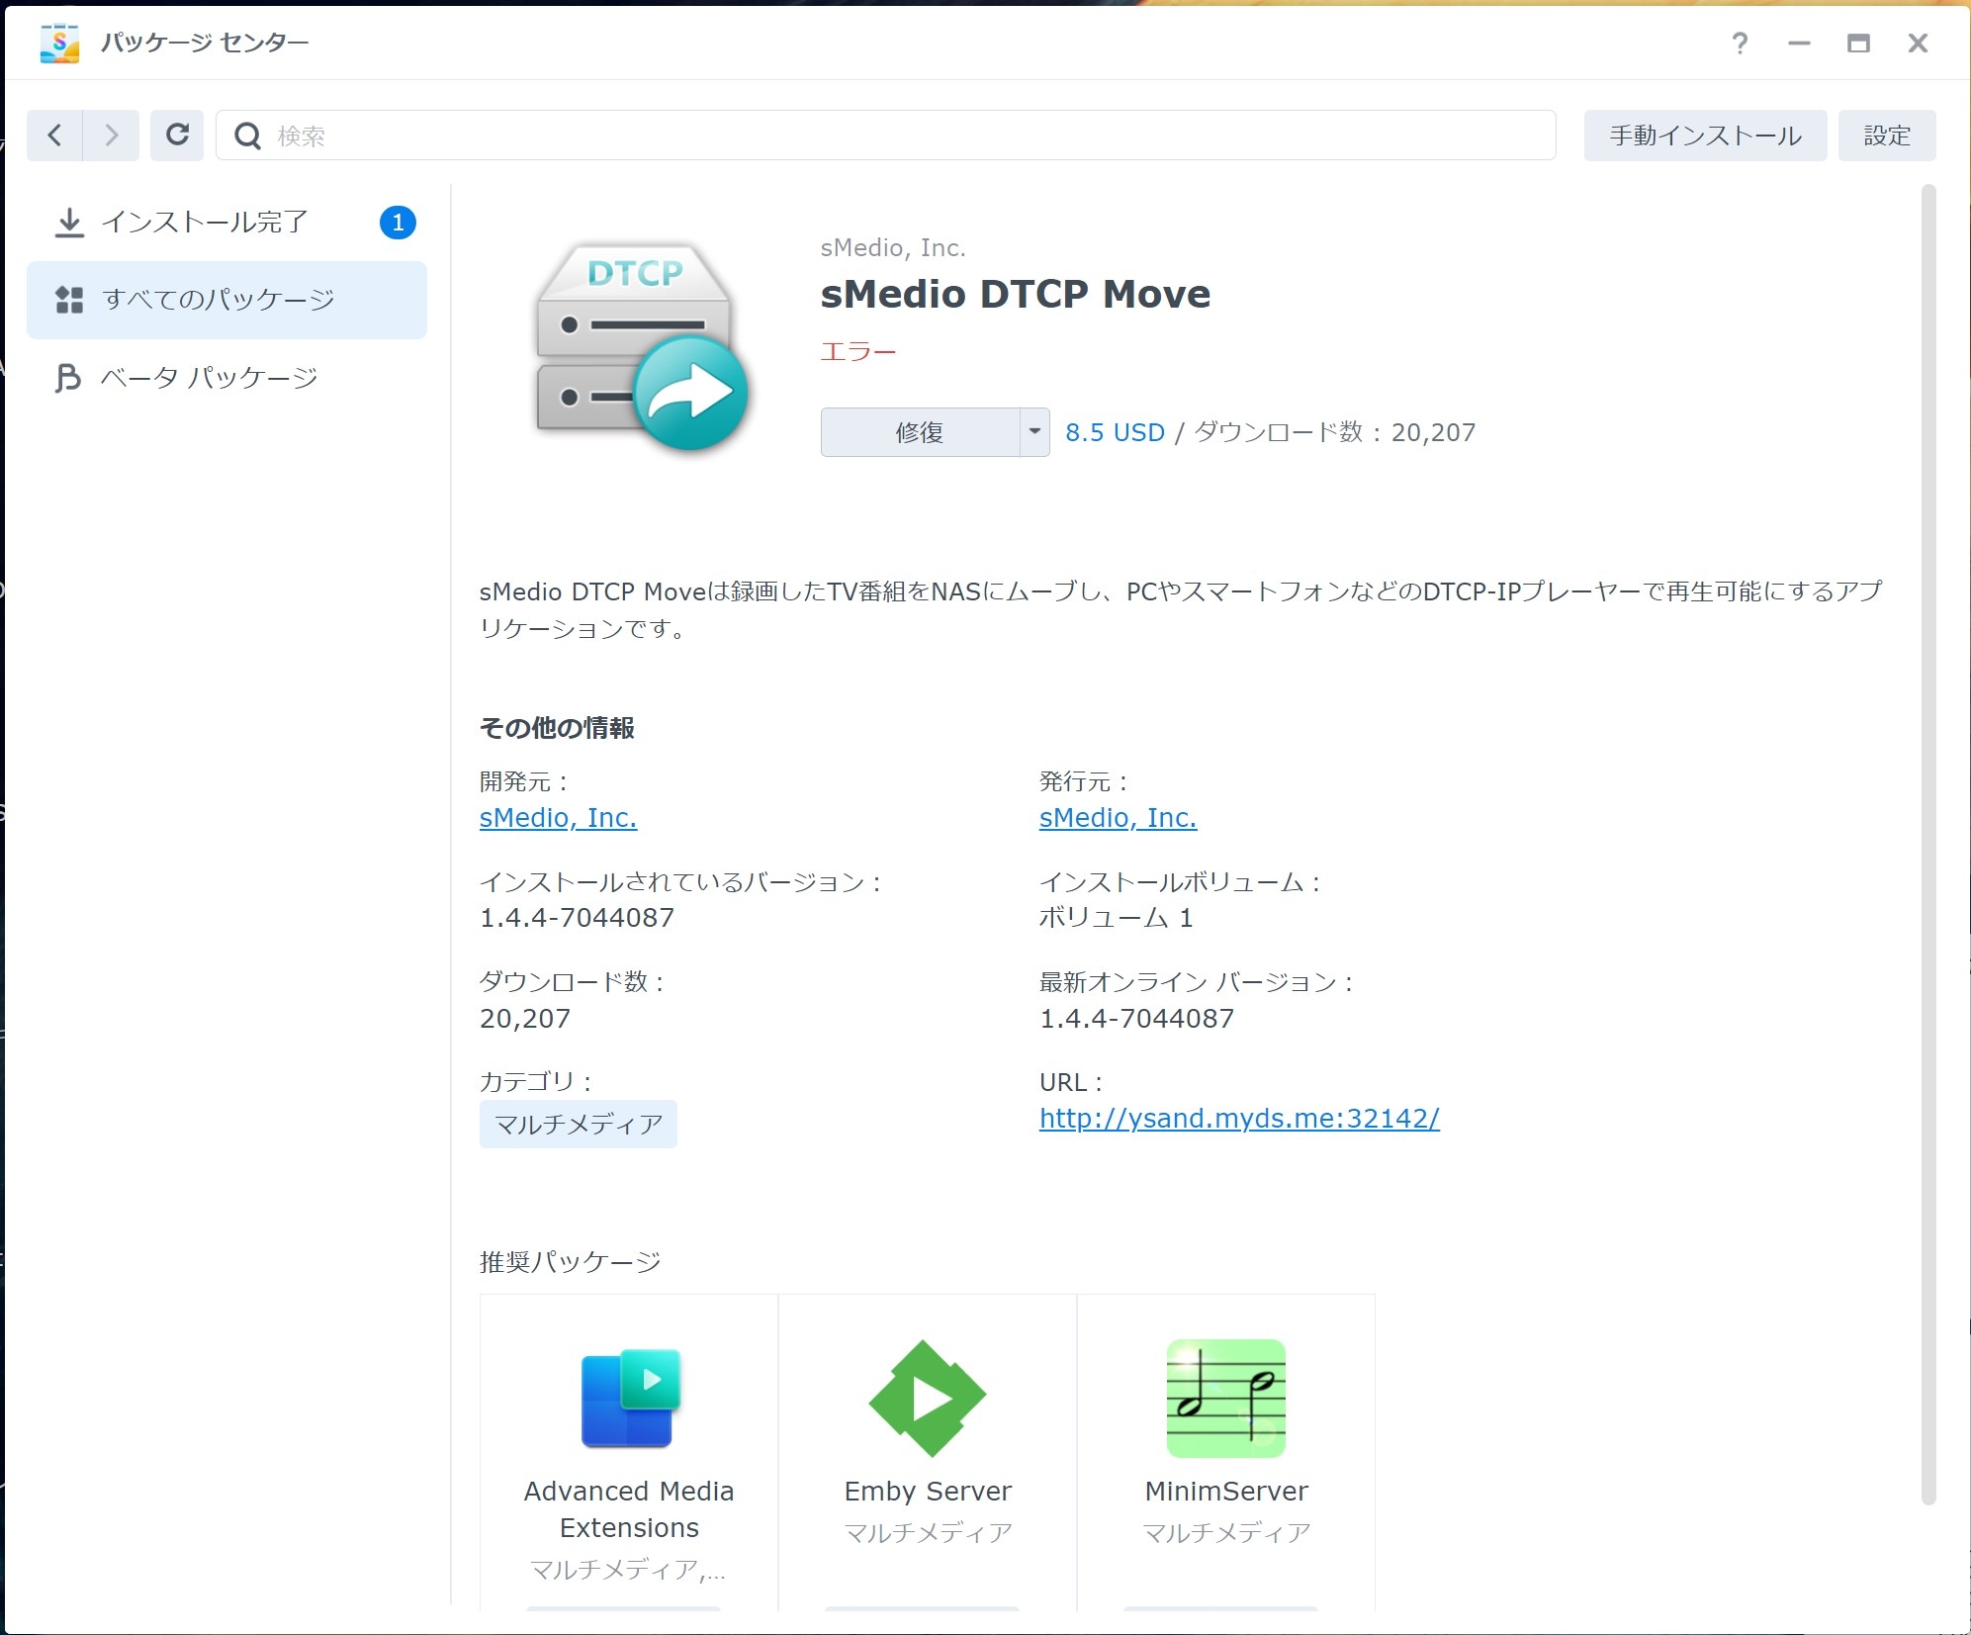Image resolution: width=1971 pixels, height=1635 pixels.
Task: Open ベータ パッケージ section
Action: [x=210, y=378]
